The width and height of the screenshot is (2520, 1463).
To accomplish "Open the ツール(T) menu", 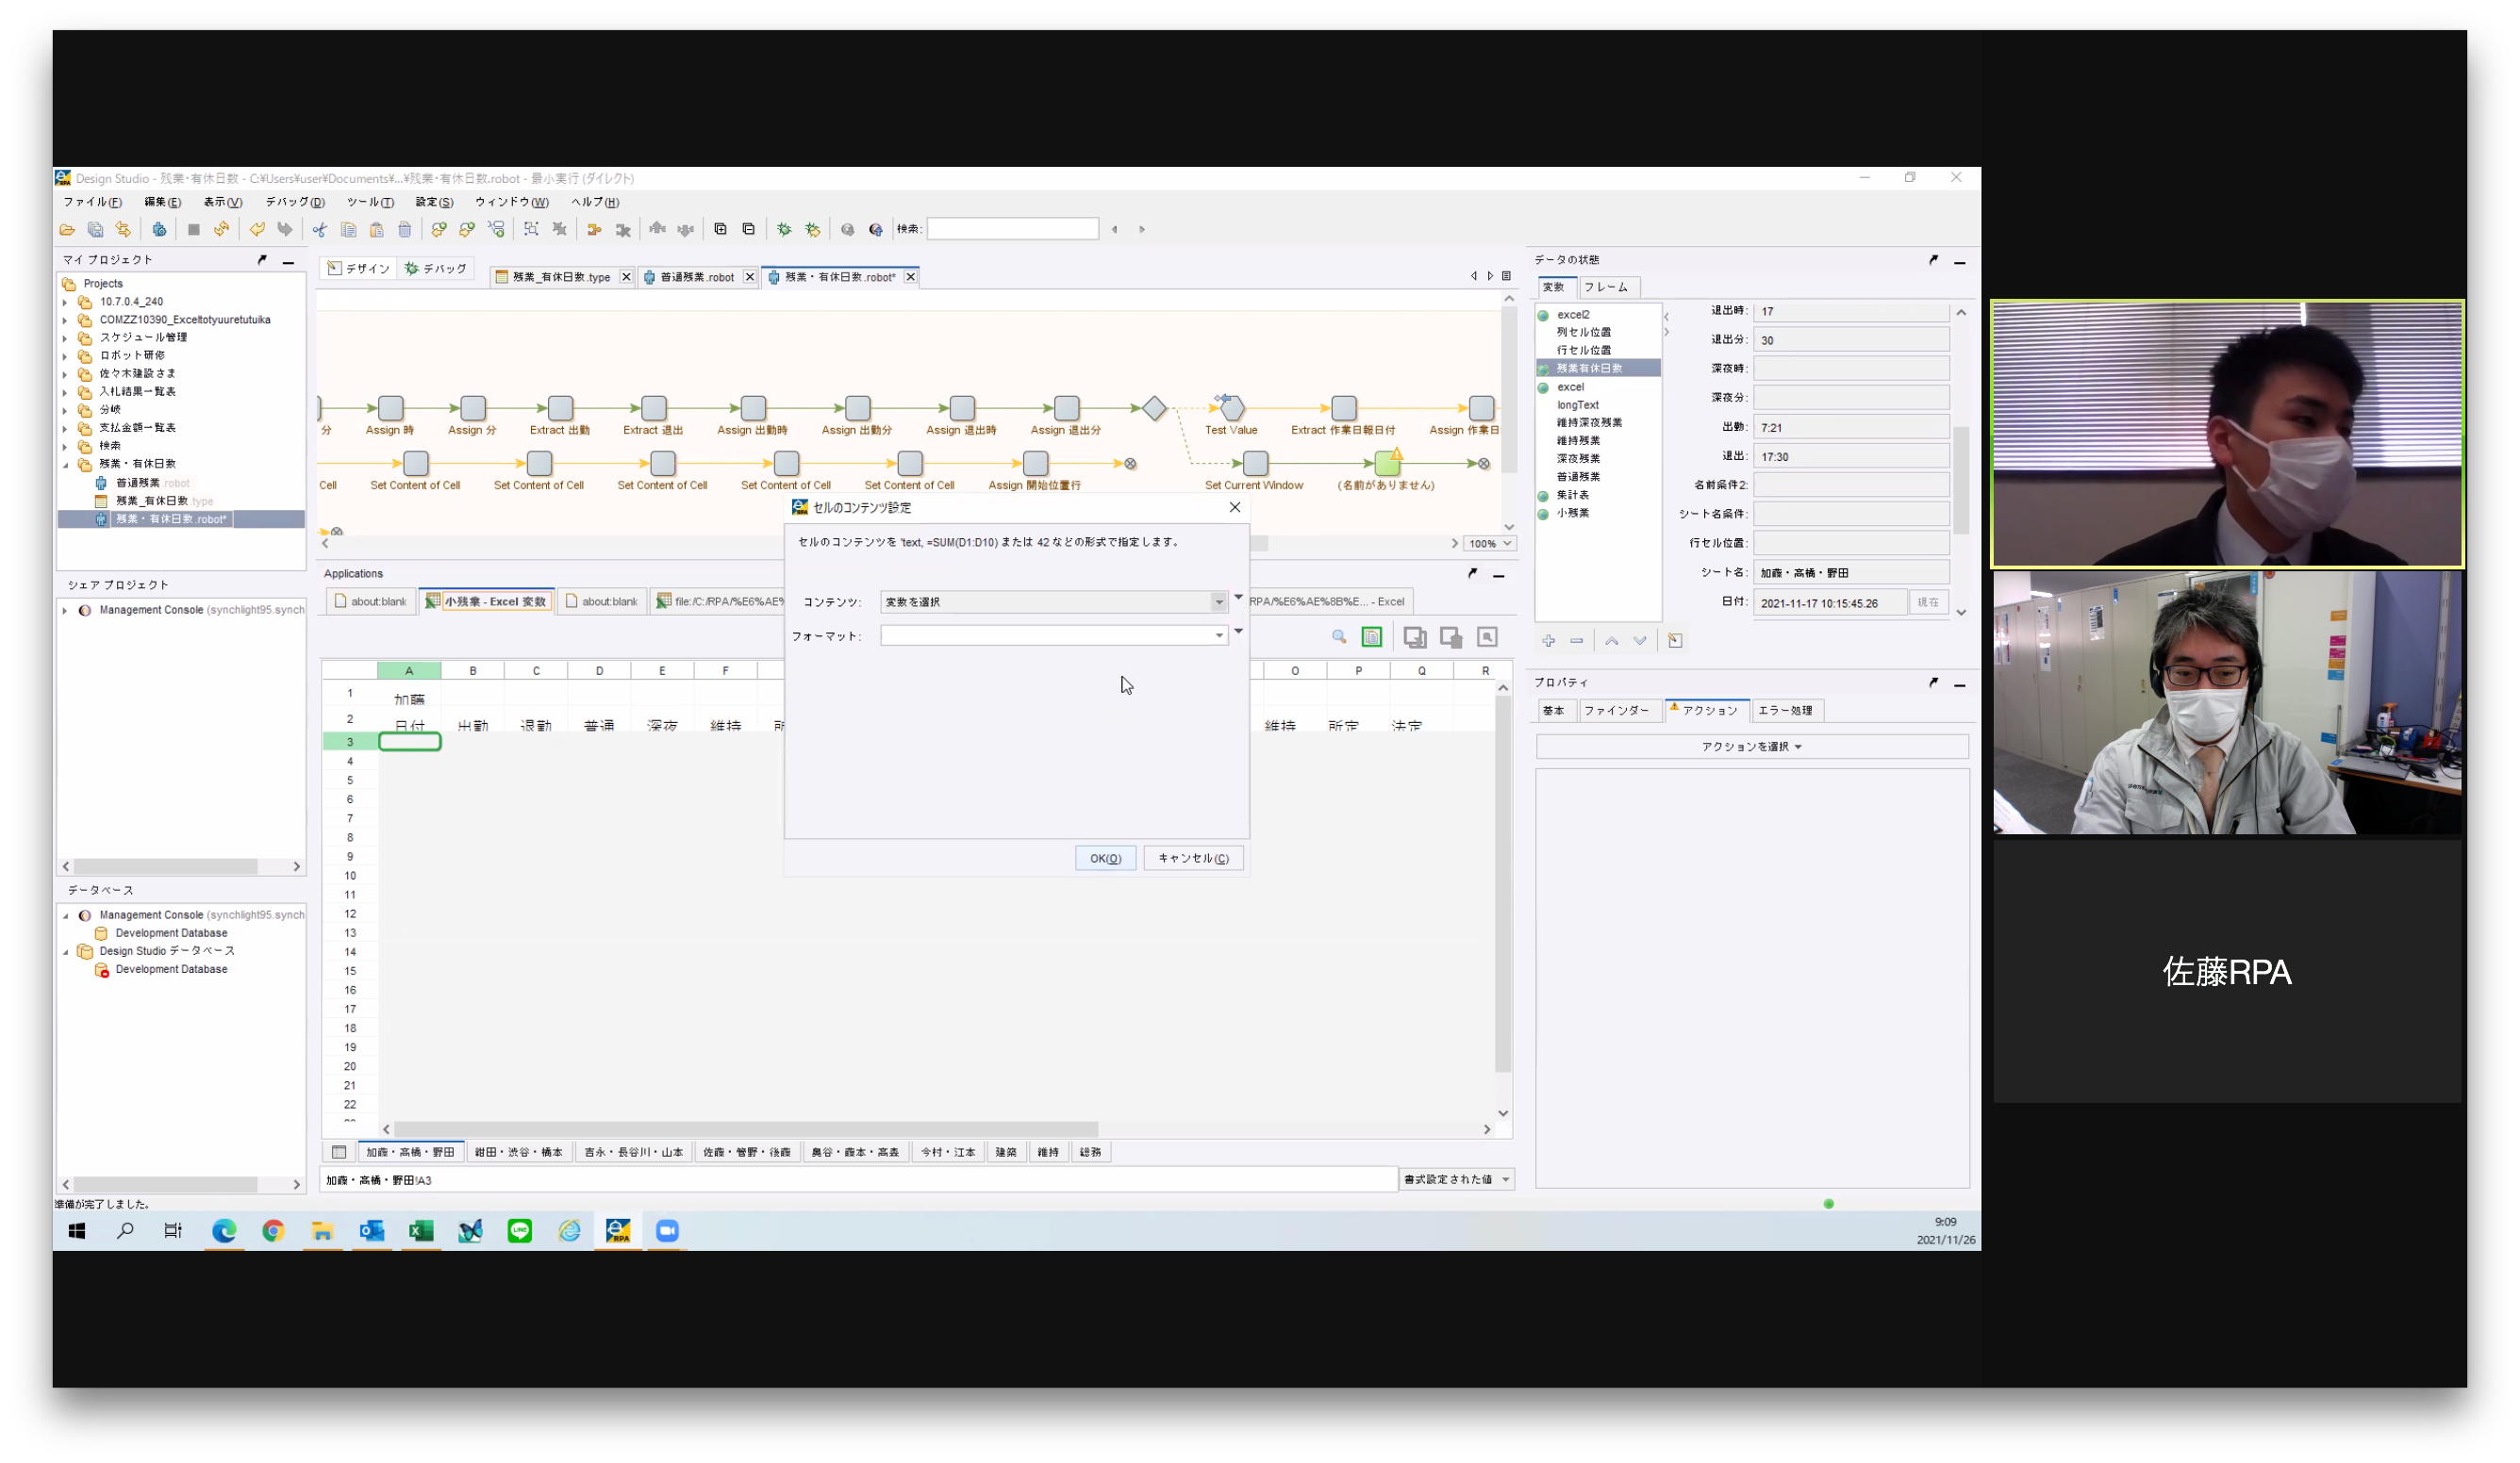I will [x=370, y=202].
